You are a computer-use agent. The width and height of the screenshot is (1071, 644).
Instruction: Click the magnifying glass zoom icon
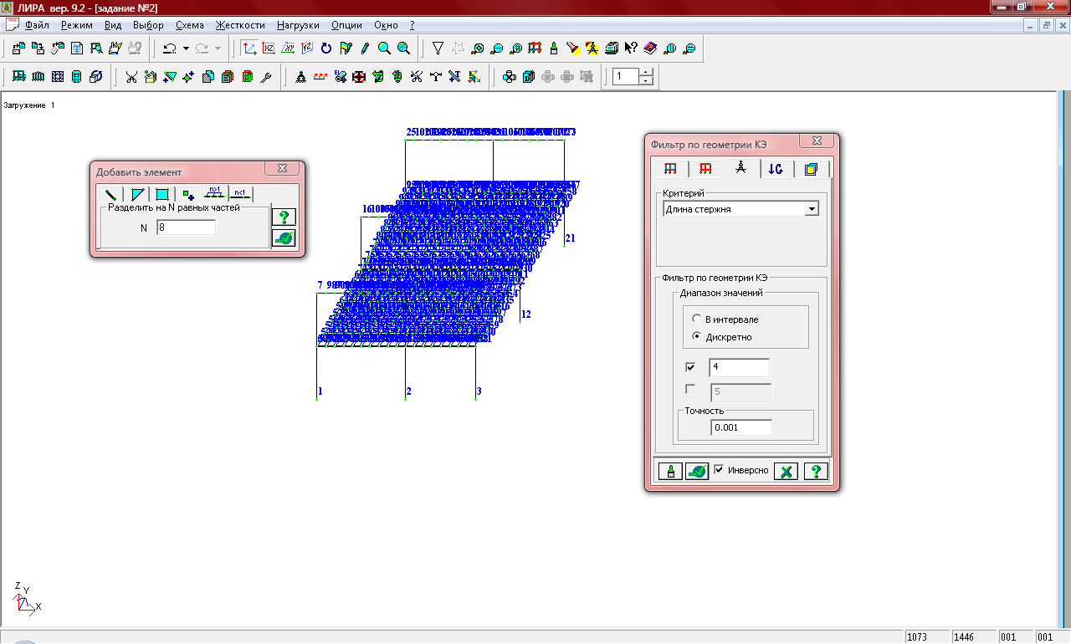(x=384, y=49)
